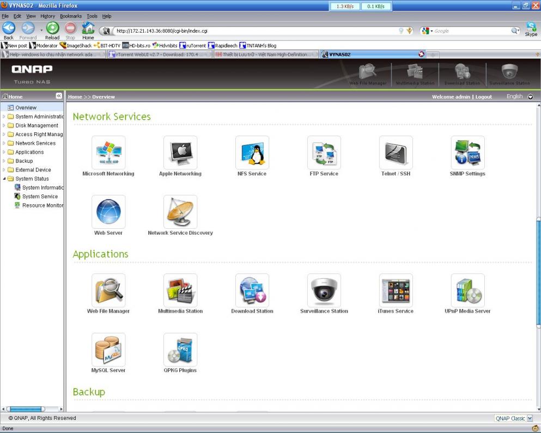Click Logout link
541x433 pixels.
click(484, 97)
